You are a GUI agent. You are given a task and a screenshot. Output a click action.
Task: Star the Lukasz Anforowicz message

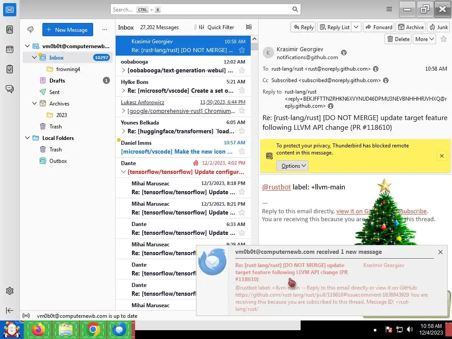coord(242,111)
